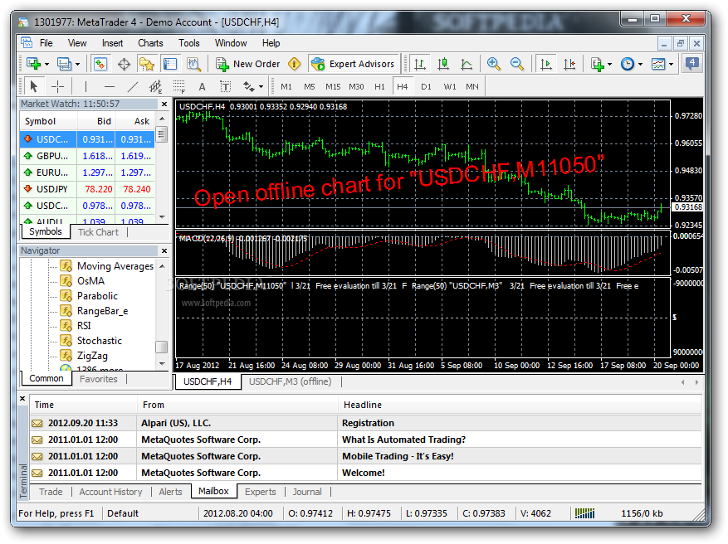Switch to the Favorites tab in Navigator
Image resolution: width=728 pixels, height=544 pixels.
pos(99,379)
